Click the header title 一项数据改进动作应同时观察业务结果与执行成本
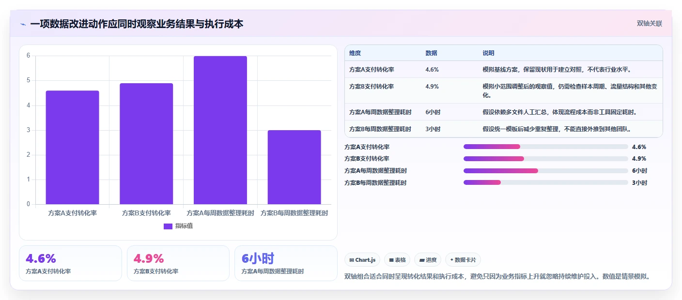The height and width of the screenshot is (300, 682). [x=137, y=24]
